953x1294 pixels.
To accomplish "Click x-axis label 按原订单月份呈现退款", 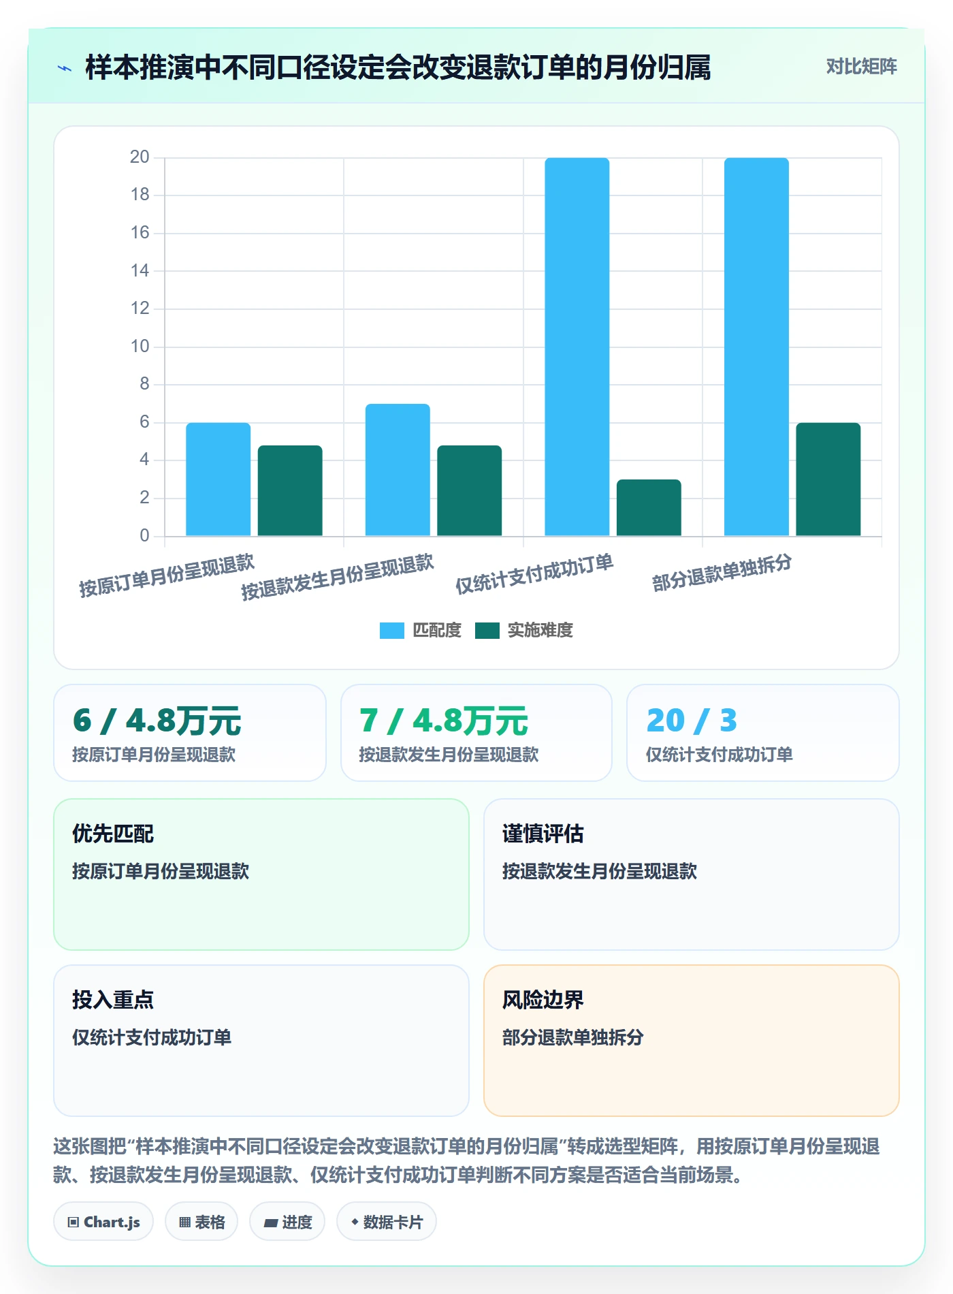I will point(167,575).
